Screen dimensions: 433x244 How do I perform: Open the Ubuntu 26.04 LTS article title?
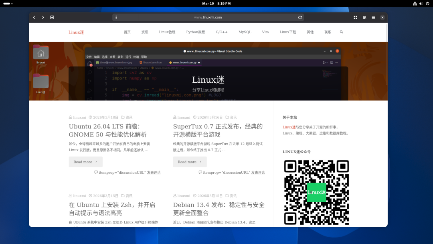coord(108,130)
